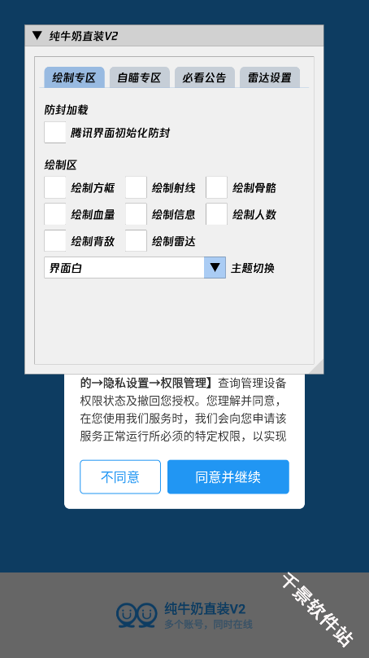Screen dimensions: 369x658
Task: Click the 不同意 button
Action: [x=120, y=476]
